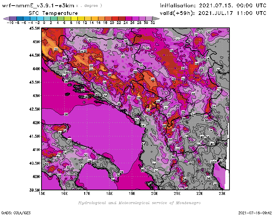This screenshot has height=215, width=279.
Task: Pick the green 4 to 6 legend swatch
Action: click(60, 18)
